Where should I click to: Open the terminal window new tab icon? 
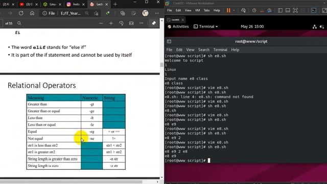169,41
